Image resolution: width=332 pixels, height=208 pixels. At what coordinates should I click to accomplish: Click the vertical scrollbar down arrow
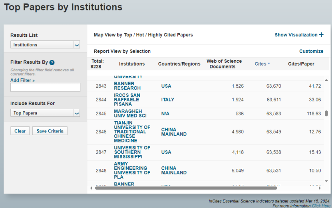pyautogui.click(x=326, y=181)
